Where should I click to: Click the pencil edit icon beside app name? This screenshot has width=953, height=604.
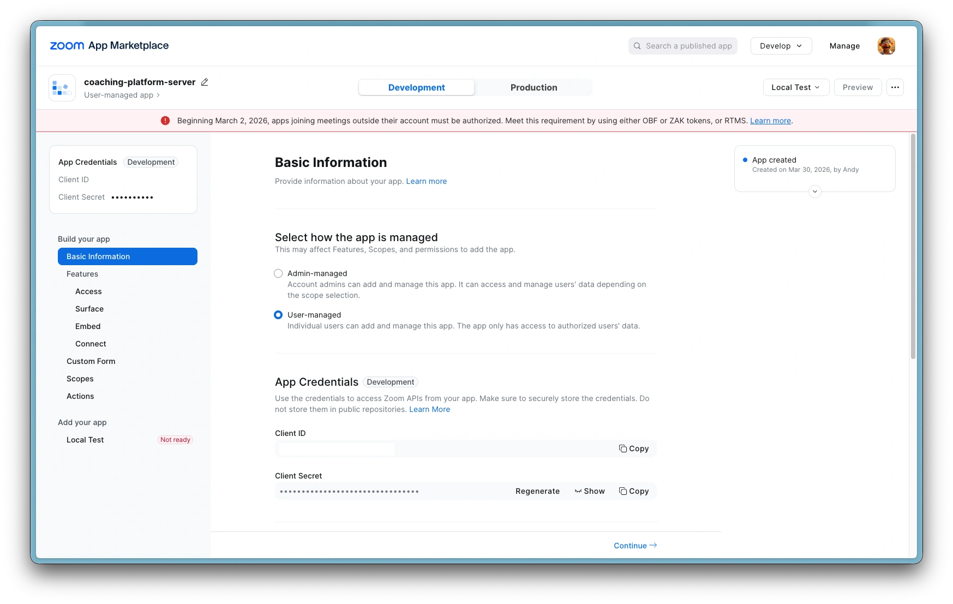pos(205,82)
